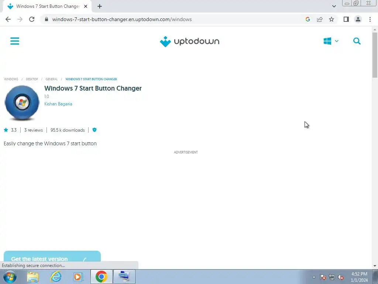Go back to the previous page

coord(8,19)
